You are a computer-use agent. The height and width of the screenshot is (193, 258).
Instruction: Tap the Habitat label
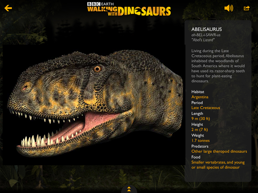point(198,91)
